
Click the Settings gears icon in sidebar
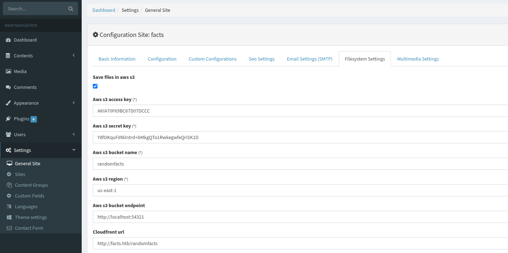pyautogui.click(x=8, y=150)
